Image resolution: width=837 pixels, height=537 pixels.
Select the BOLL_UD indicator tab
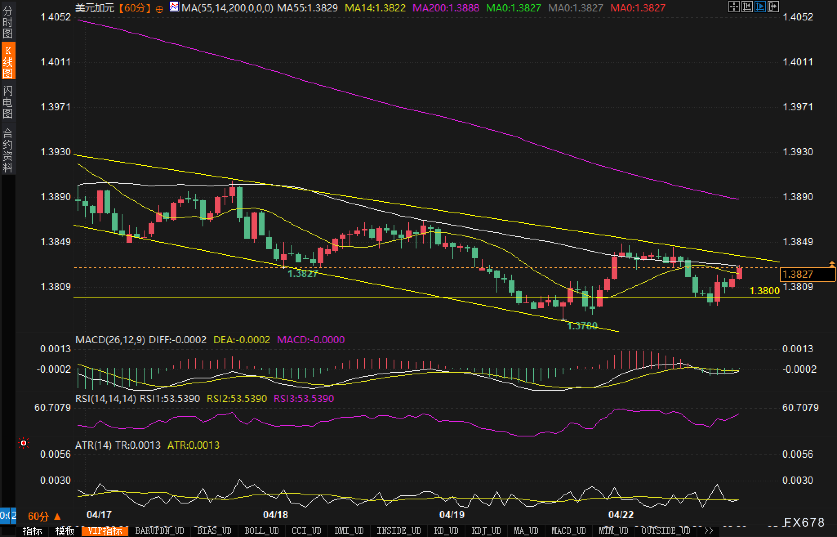261,531
